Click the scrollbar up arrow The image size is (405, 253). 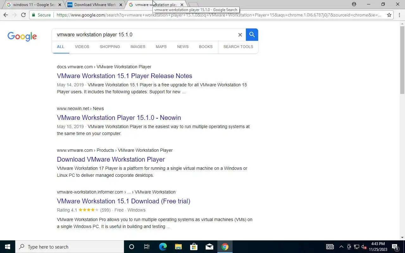(x=402, y=23)
